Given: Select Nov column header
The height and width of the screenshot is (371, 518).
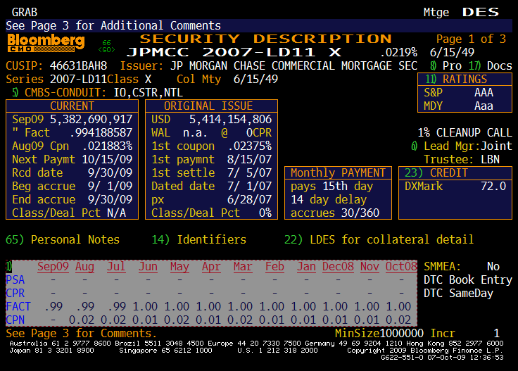Looking at the screenshot, I should coord(369,266).
